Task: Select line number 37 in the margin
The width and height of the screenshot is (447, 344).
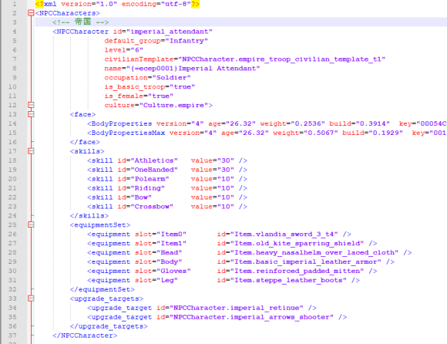Action: [x=12, y=336]
